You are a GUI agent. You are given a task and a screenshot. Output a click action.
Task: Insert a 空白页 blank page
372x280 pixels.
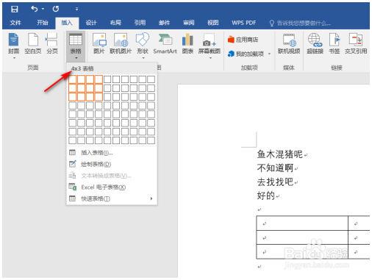(33, 43)
